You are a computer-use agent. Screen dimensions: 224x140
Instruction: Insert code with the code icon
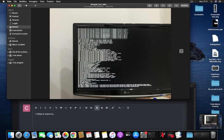66,108
